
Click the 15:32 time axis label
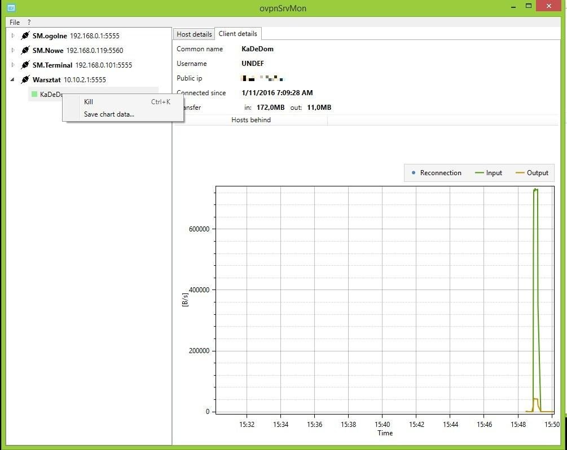247,425
